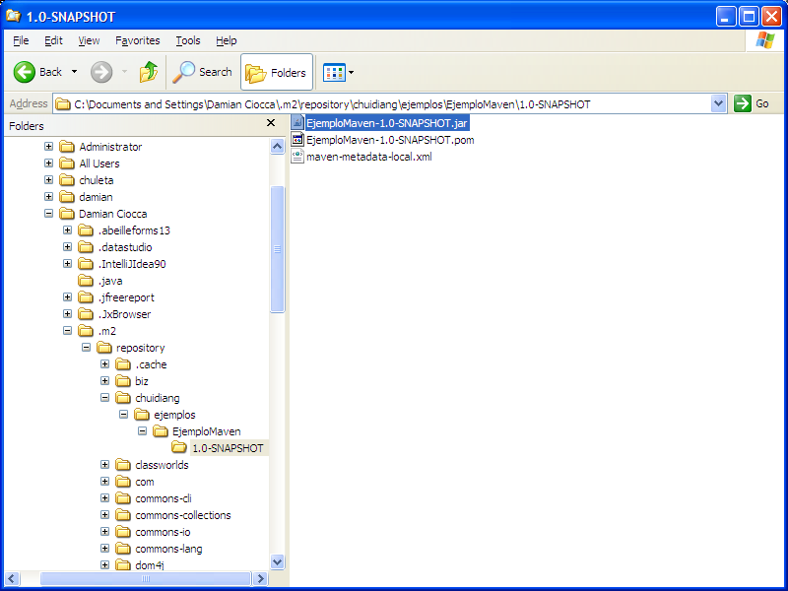Select the commons-collections folder in tree
The image size is (788, 591).
183,515
